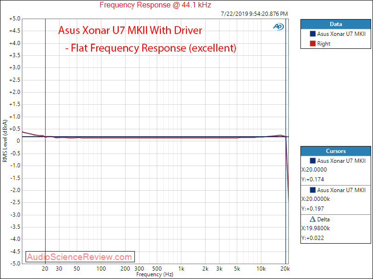Click the Frequency (Hz) axis label
The height and width of the screenshot is (279, 373).
point(154,274)
